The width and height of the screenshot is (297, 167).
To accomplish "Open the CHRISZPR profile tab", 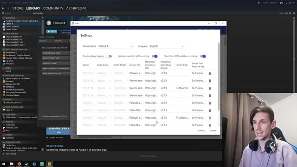I will click(x=76, y=8).
